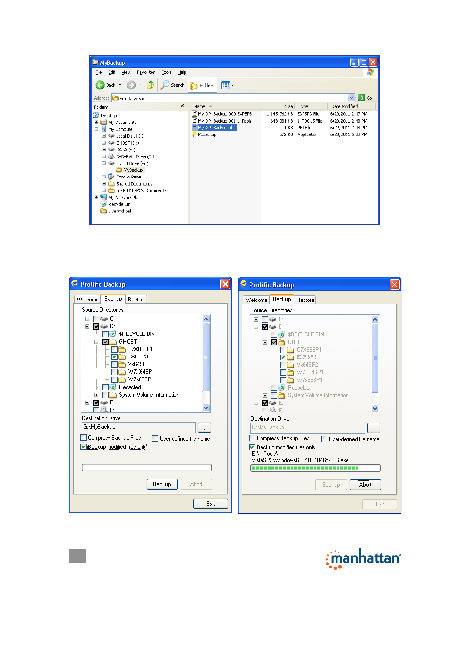456x646 pixels.
Task: Close the Folders pane with its X
Action: click(x=182, y=106)
